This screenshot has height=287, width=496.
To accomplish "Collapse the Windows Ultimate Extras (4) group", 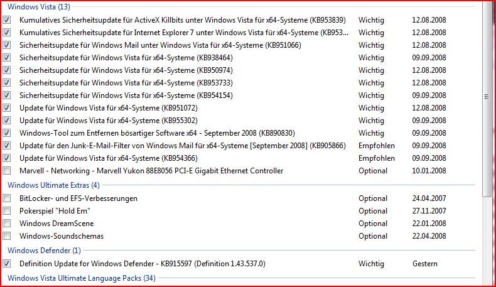I will 53,185.
